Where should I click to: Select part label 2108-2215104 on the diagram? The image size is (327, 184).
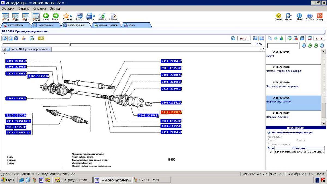pyautogui.click(x=171, y=103)
